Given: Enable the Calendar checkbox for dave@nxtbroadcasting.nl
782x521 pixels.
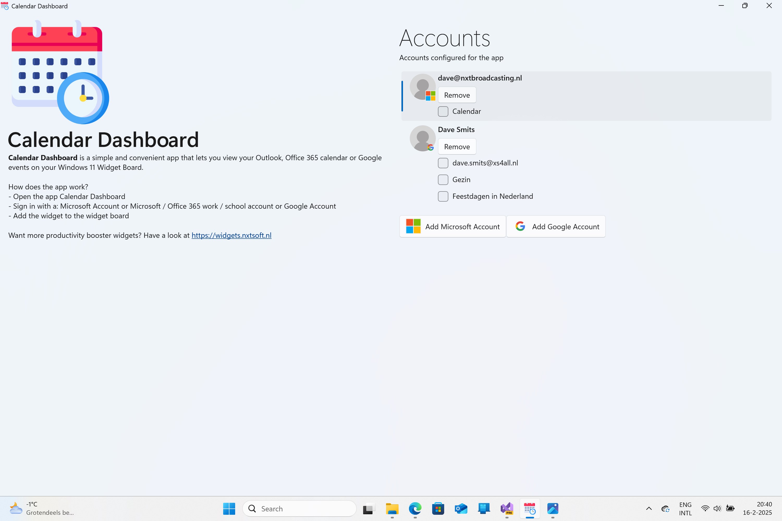Looking at the screenshot, I should 443,111.
